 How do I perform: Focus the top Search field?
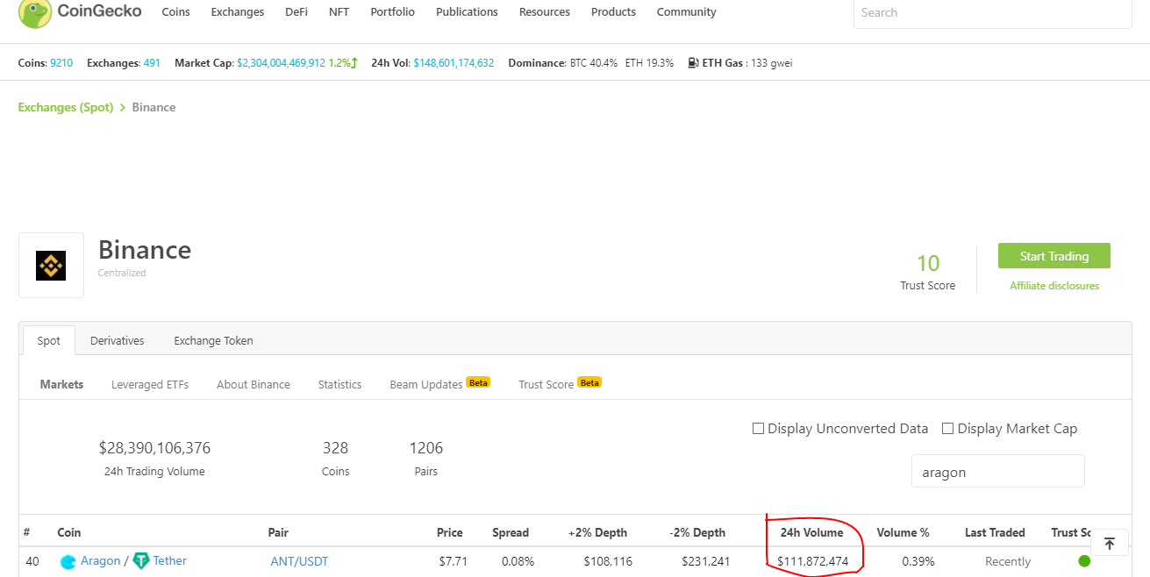coord(993,13)
